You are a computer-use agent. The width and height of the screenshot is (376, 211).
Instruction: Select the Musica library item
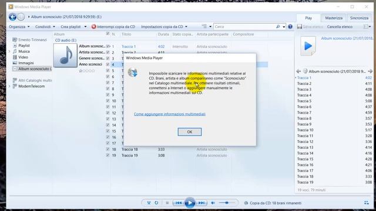(x=24, y=51)
